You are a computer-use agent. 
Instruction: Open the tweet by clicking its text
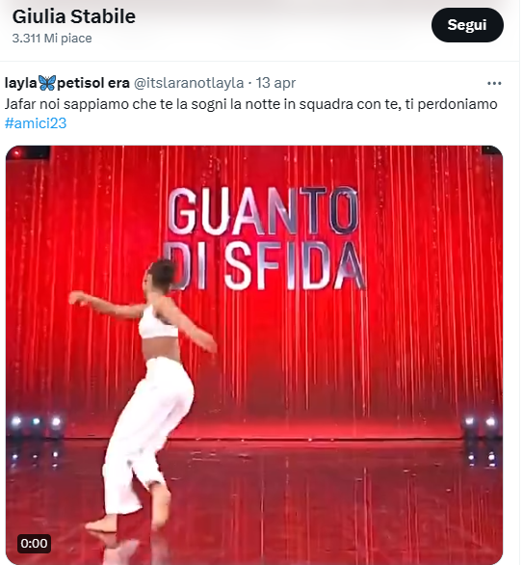coord(250,104)
